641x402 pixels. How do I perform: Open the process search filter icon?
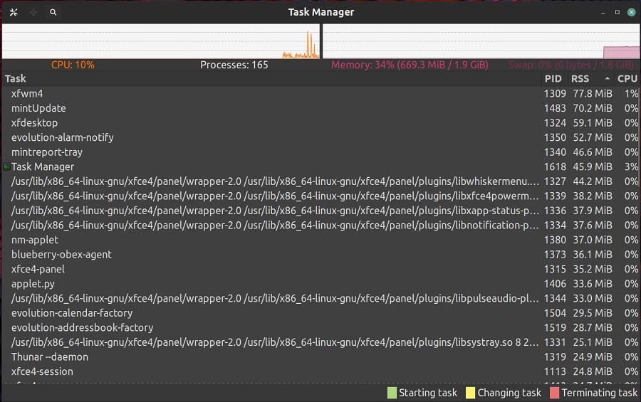[x=53, y=12]
